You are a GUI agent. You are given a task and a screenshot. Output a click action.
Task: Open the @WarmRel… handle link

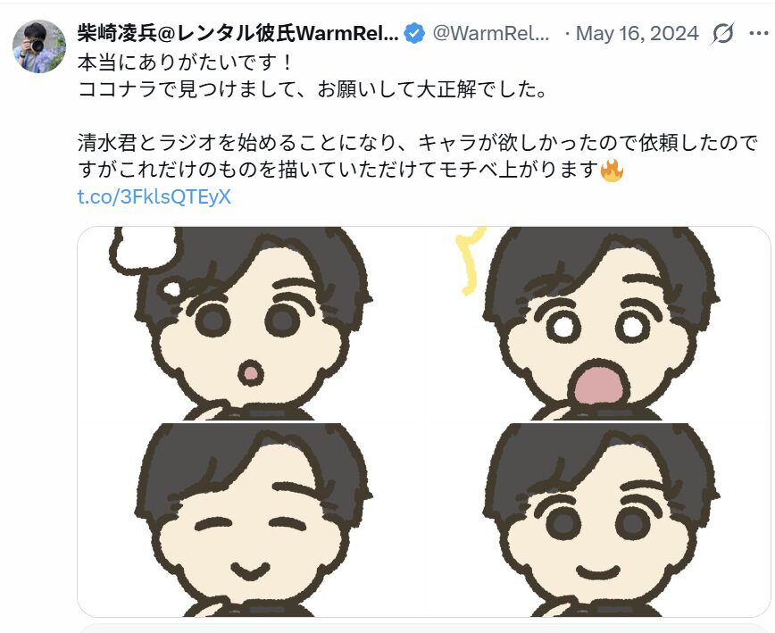point(491,34)
